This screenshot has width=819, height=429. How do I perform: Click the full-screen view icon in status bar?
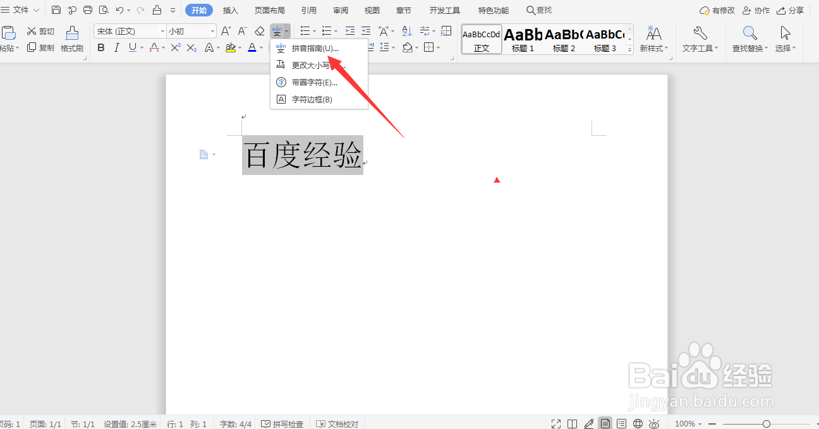click(x=555, y=423)
